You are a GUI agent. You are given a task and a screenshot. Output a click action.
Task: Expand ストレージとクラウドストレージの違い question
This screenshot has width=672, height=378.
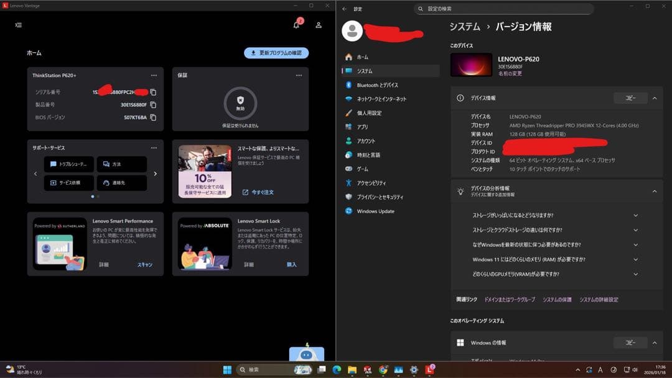[x=635, y=229]
